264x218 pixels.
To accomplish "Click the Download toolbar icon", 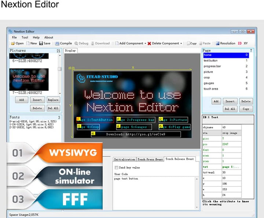I will coord(92,43).
